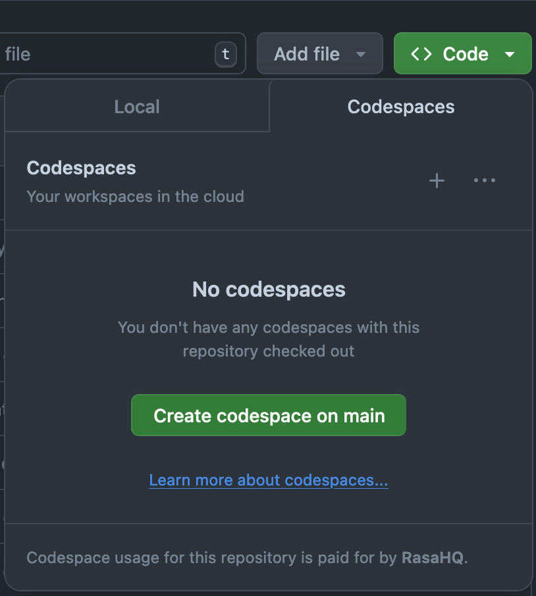Create a new codespace with the plus icon

436,180
